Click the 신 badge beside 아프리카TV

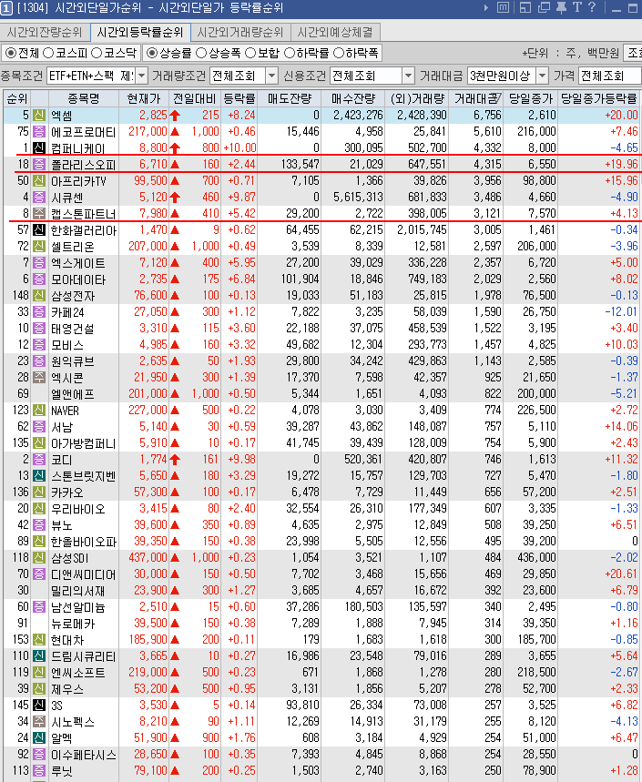39,181
